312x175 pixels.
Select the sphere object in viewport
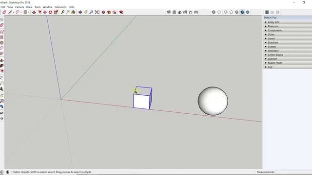213,101
